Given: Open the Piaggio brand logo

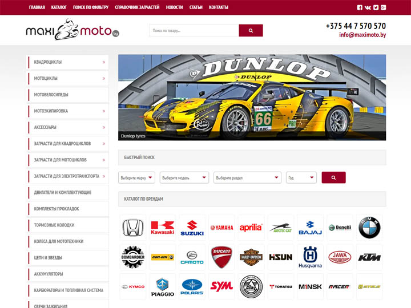Looking at the screenshot, I should pos(163,287).
